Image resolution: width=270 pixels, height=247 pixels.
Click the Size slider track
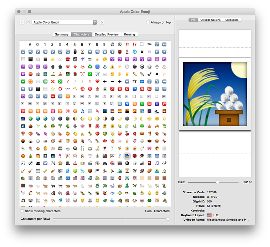[x=202, y=182]
